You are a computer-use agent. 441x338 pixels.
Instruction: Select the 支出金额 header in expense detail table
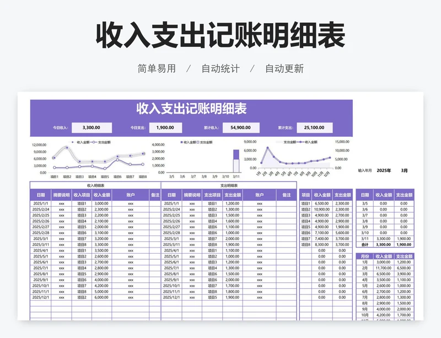233,195
